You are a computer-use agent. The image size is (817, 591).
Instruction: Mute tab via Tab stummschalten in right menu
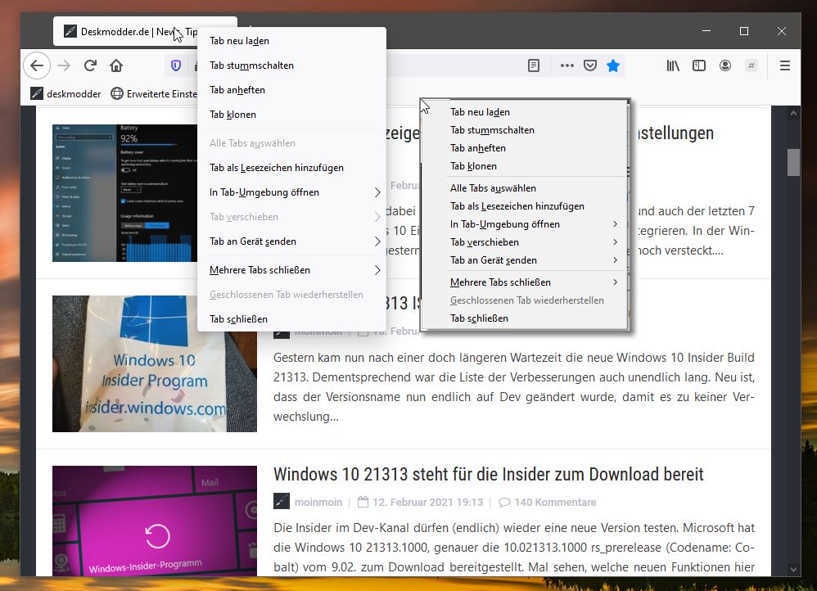[525, 130]
